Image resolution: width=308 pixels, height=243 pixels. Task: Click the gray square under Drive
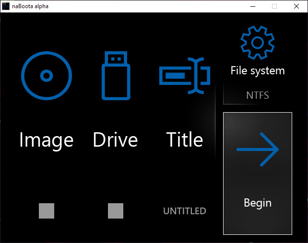pyautogui.click(x=116, y=211)
